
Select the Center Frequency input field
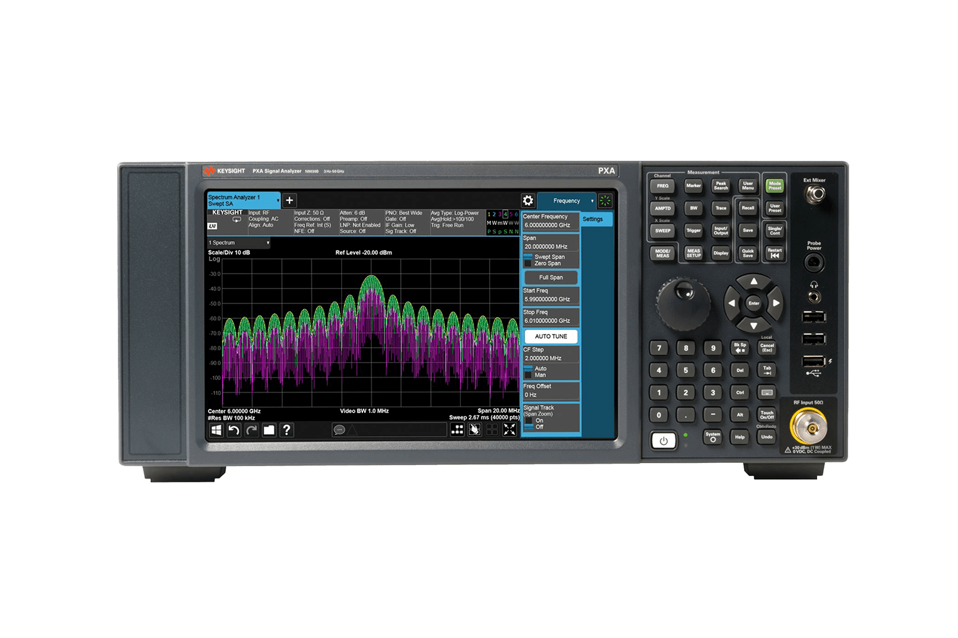[x=550, y=225]
